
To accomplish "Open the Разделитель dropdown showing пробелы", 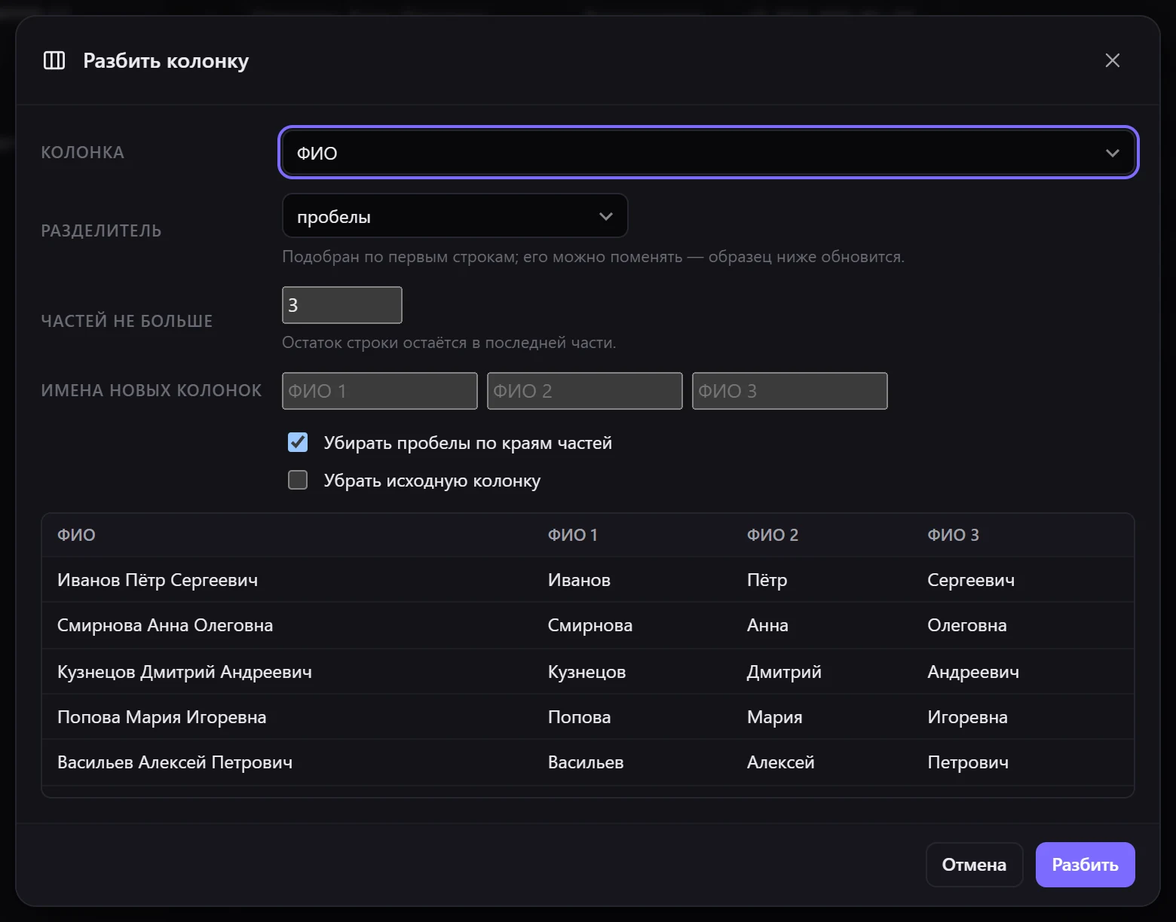I will [x=455, y=216].
